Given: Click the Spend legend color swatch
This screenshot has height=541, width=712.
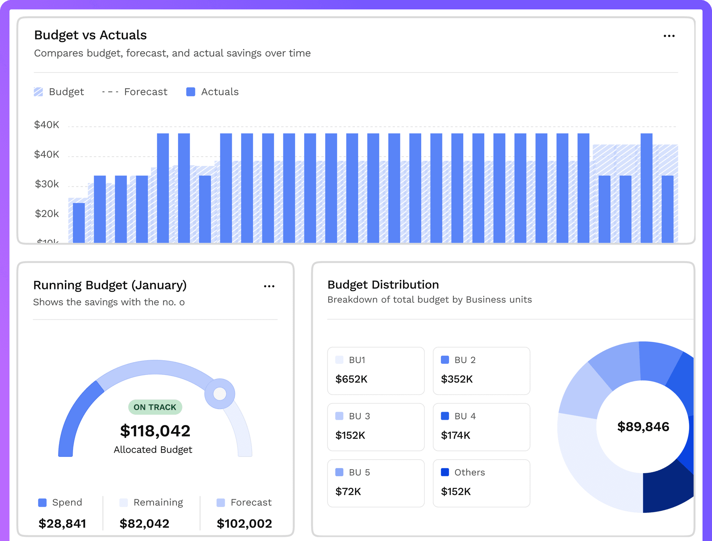Looking at the screenshot, I should click(x=43, y=502).
